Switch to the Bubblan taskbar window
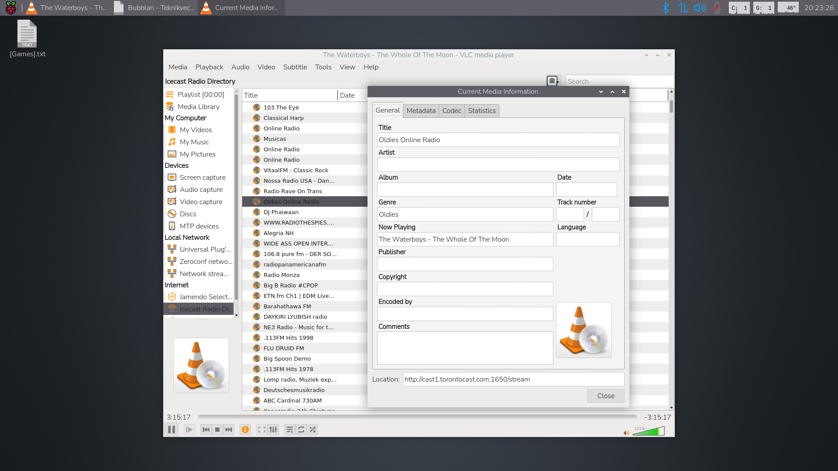 point(155,8)
